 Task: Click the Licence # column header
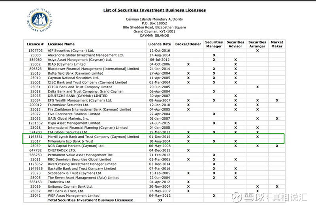35,44
